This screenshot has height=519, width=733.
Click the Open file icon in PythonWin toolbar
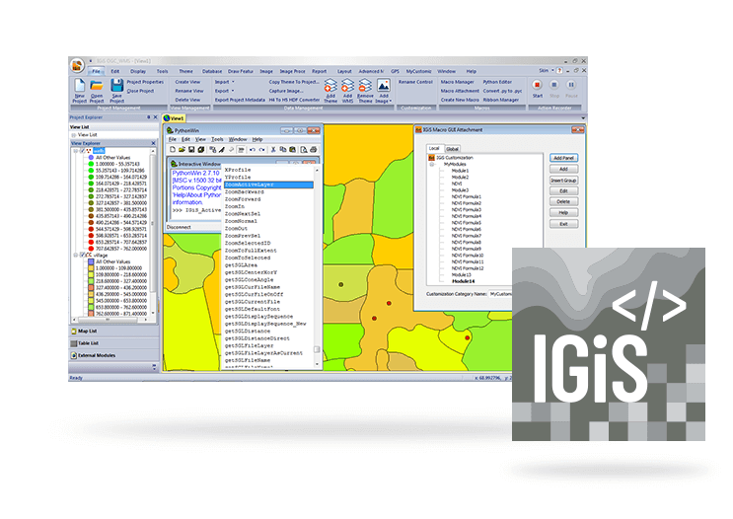click(x=182, y=150)
